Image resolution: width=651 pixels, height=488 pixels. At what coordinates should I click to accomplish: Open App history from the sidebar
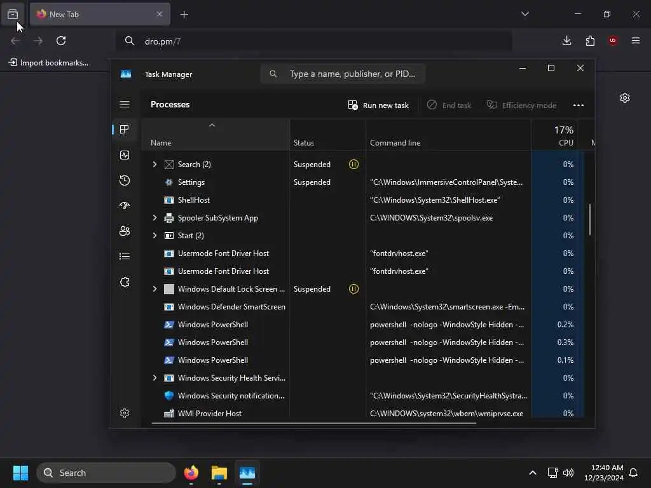point(125,180)
